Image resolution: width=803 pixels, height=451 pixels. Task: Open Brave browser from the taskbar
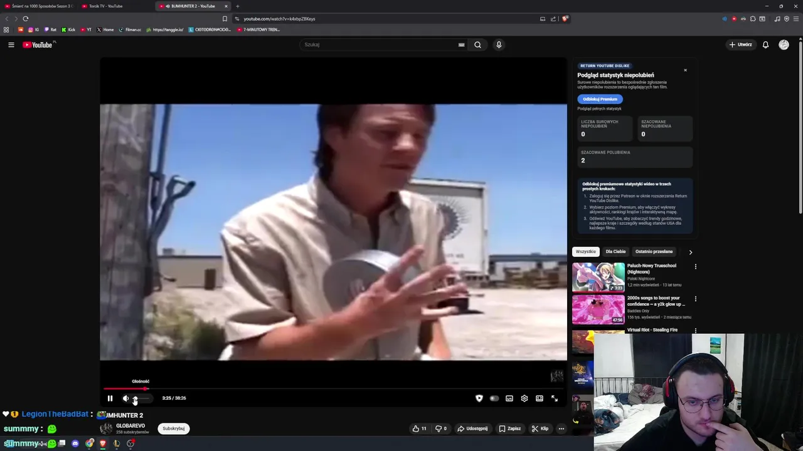tap(103, 443)
